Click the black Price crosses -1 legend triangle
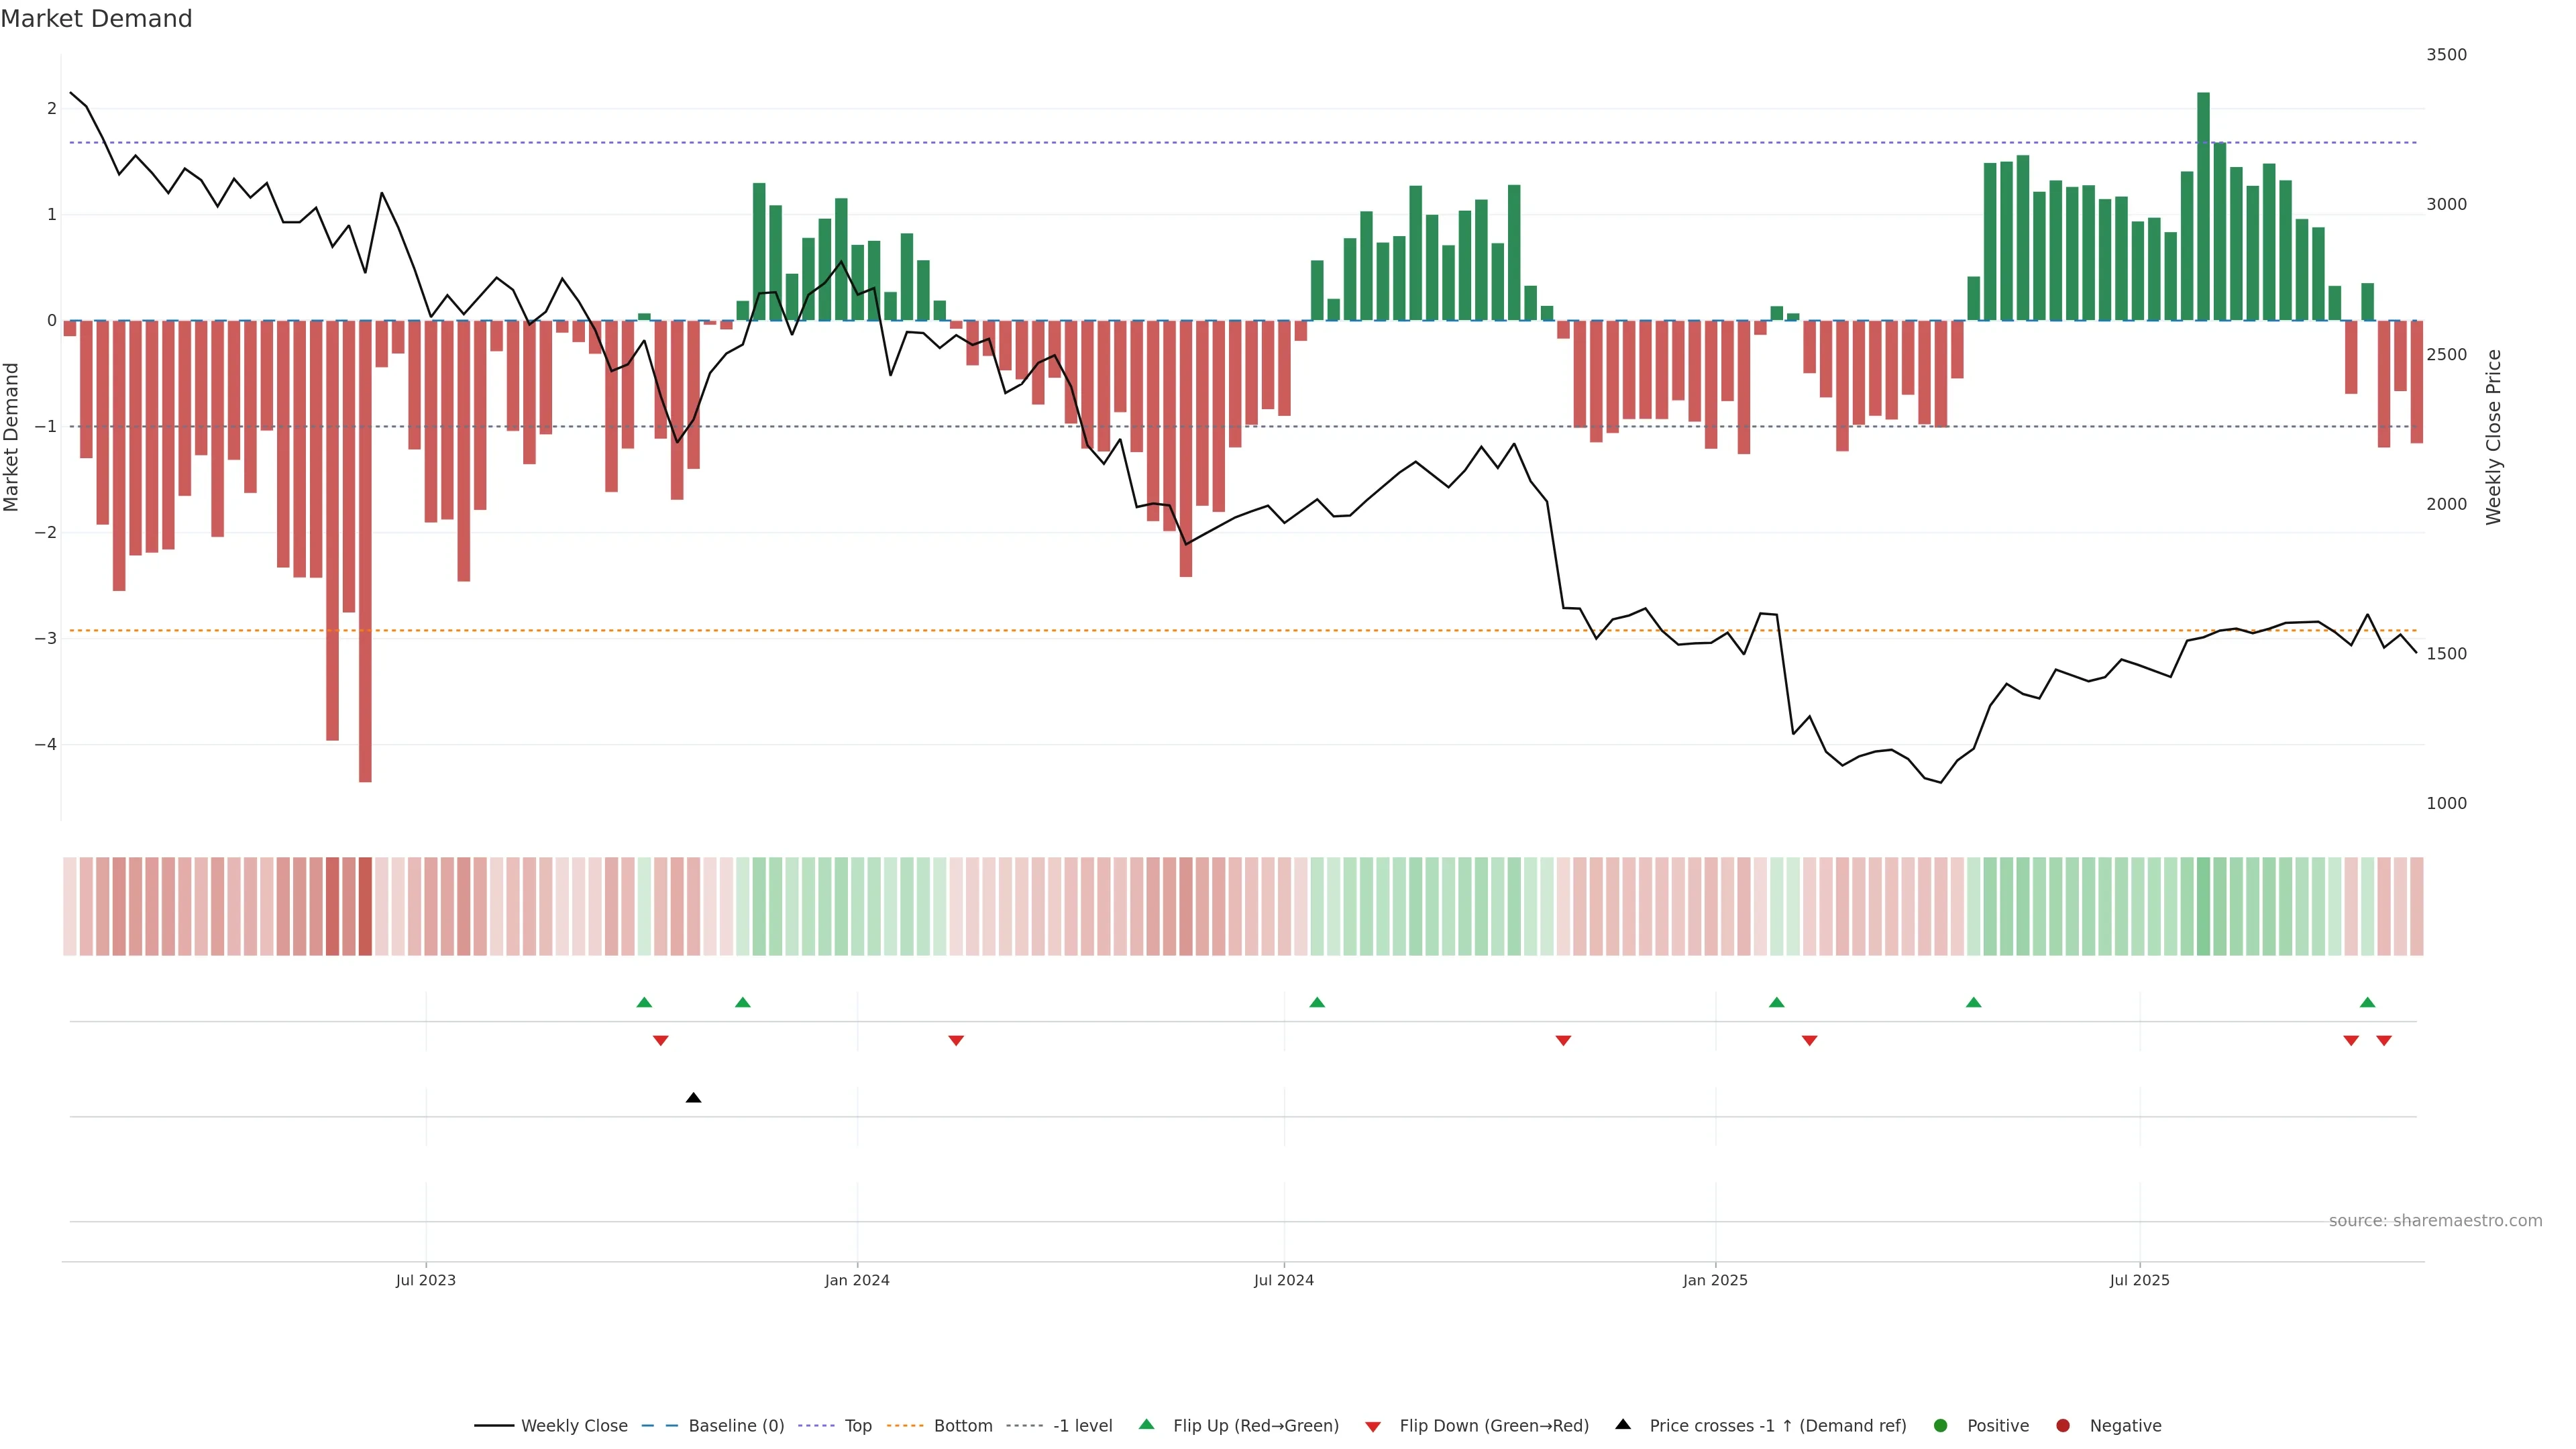Viewport: 2576px width, 1449px height. [x=1623, y=1424]
